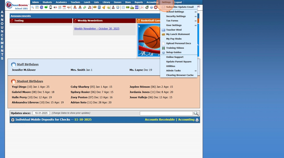Open the Lunch menu
Viewport: 284px width, 158px height.
tap(87, 2)
